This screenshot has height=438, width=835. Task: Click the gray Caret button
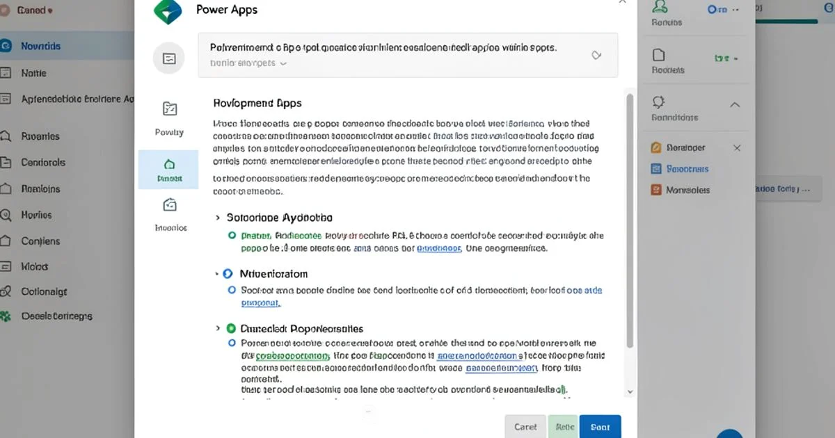525,426
